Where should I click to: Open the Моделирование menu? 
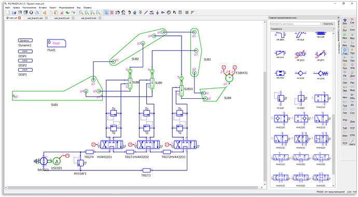pos(66,8)
